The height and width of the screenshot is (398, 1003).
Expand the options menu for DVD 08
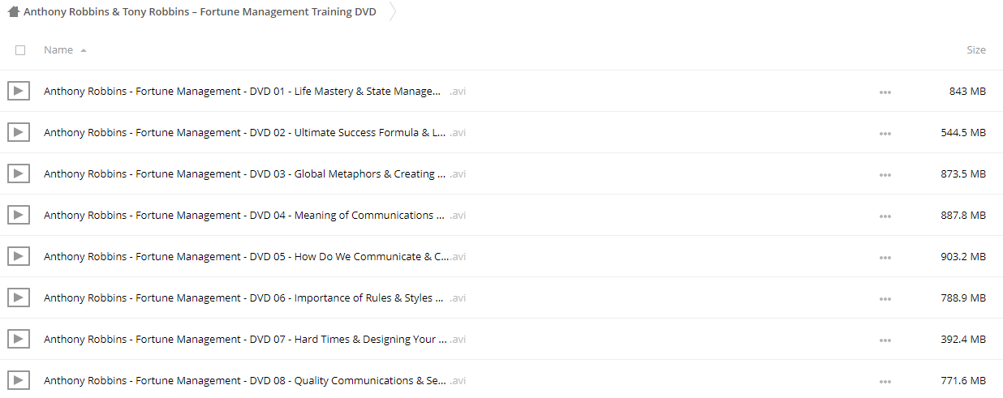(885, 381)
